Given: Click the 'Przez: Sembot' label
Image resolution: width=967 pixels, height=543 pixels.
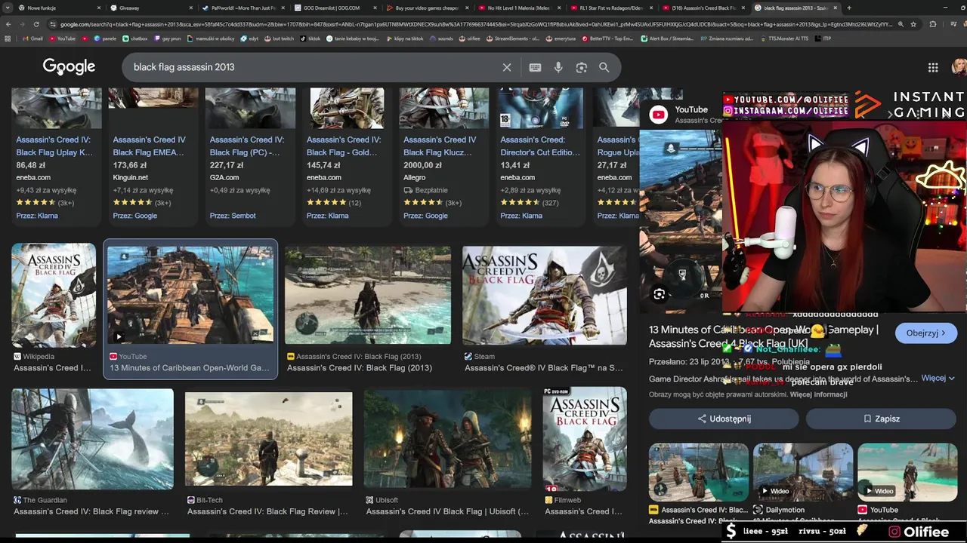Looking at the screenshot, I should [233, 216].
